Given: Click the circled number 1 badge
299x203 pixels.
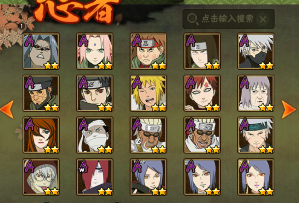Looking at the screenshot, I should tap(21, 26).
